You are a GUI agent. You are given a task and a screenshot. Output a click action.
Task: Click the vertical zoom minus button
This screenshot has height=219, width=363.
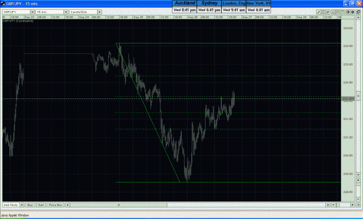click(358, 199)
